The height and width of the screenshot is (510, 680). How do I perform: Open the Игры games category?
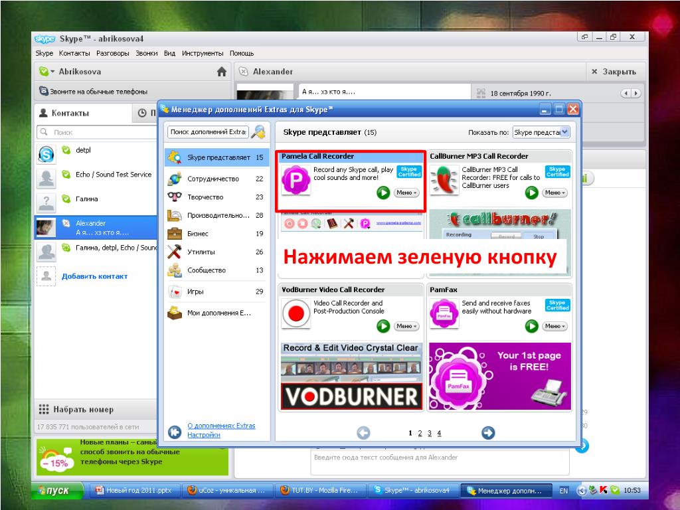pos(216,292)
